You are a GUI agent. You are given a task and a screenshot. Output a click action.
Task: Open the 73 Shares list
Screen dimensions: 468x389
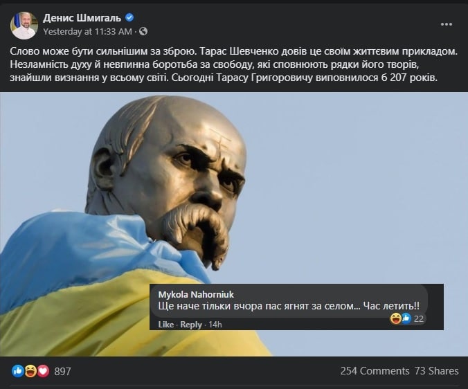(x=436, y=371)
